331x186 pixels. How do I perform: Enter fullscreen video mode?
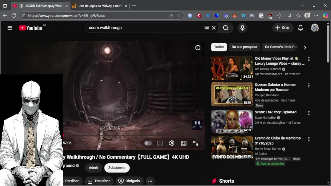click(195, 143)
